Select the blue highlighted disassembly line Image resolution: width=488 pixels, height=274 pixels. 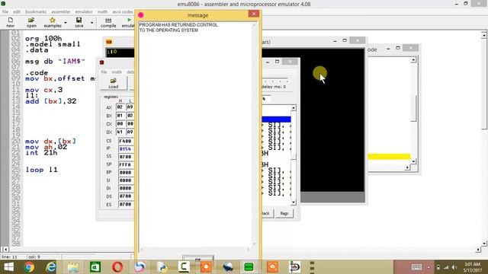276,119
